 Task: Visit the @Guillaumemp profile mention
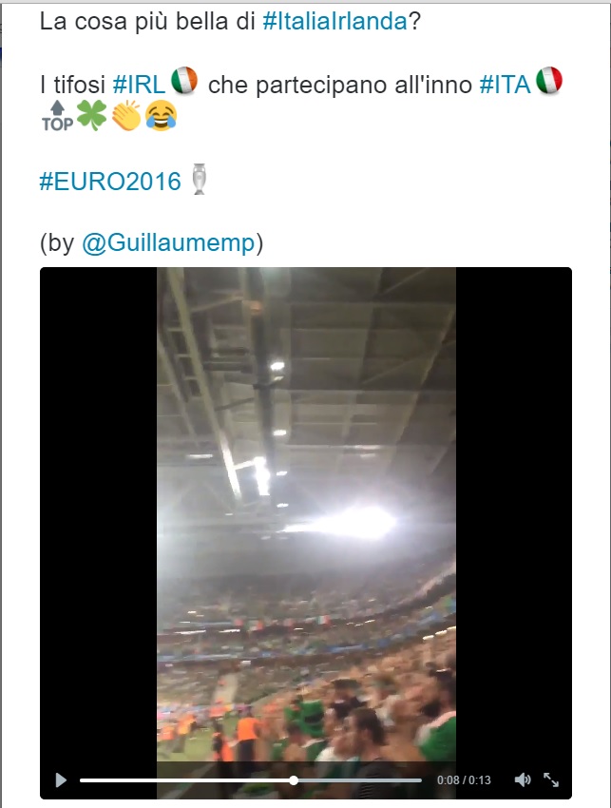click(x=168, y=242)
